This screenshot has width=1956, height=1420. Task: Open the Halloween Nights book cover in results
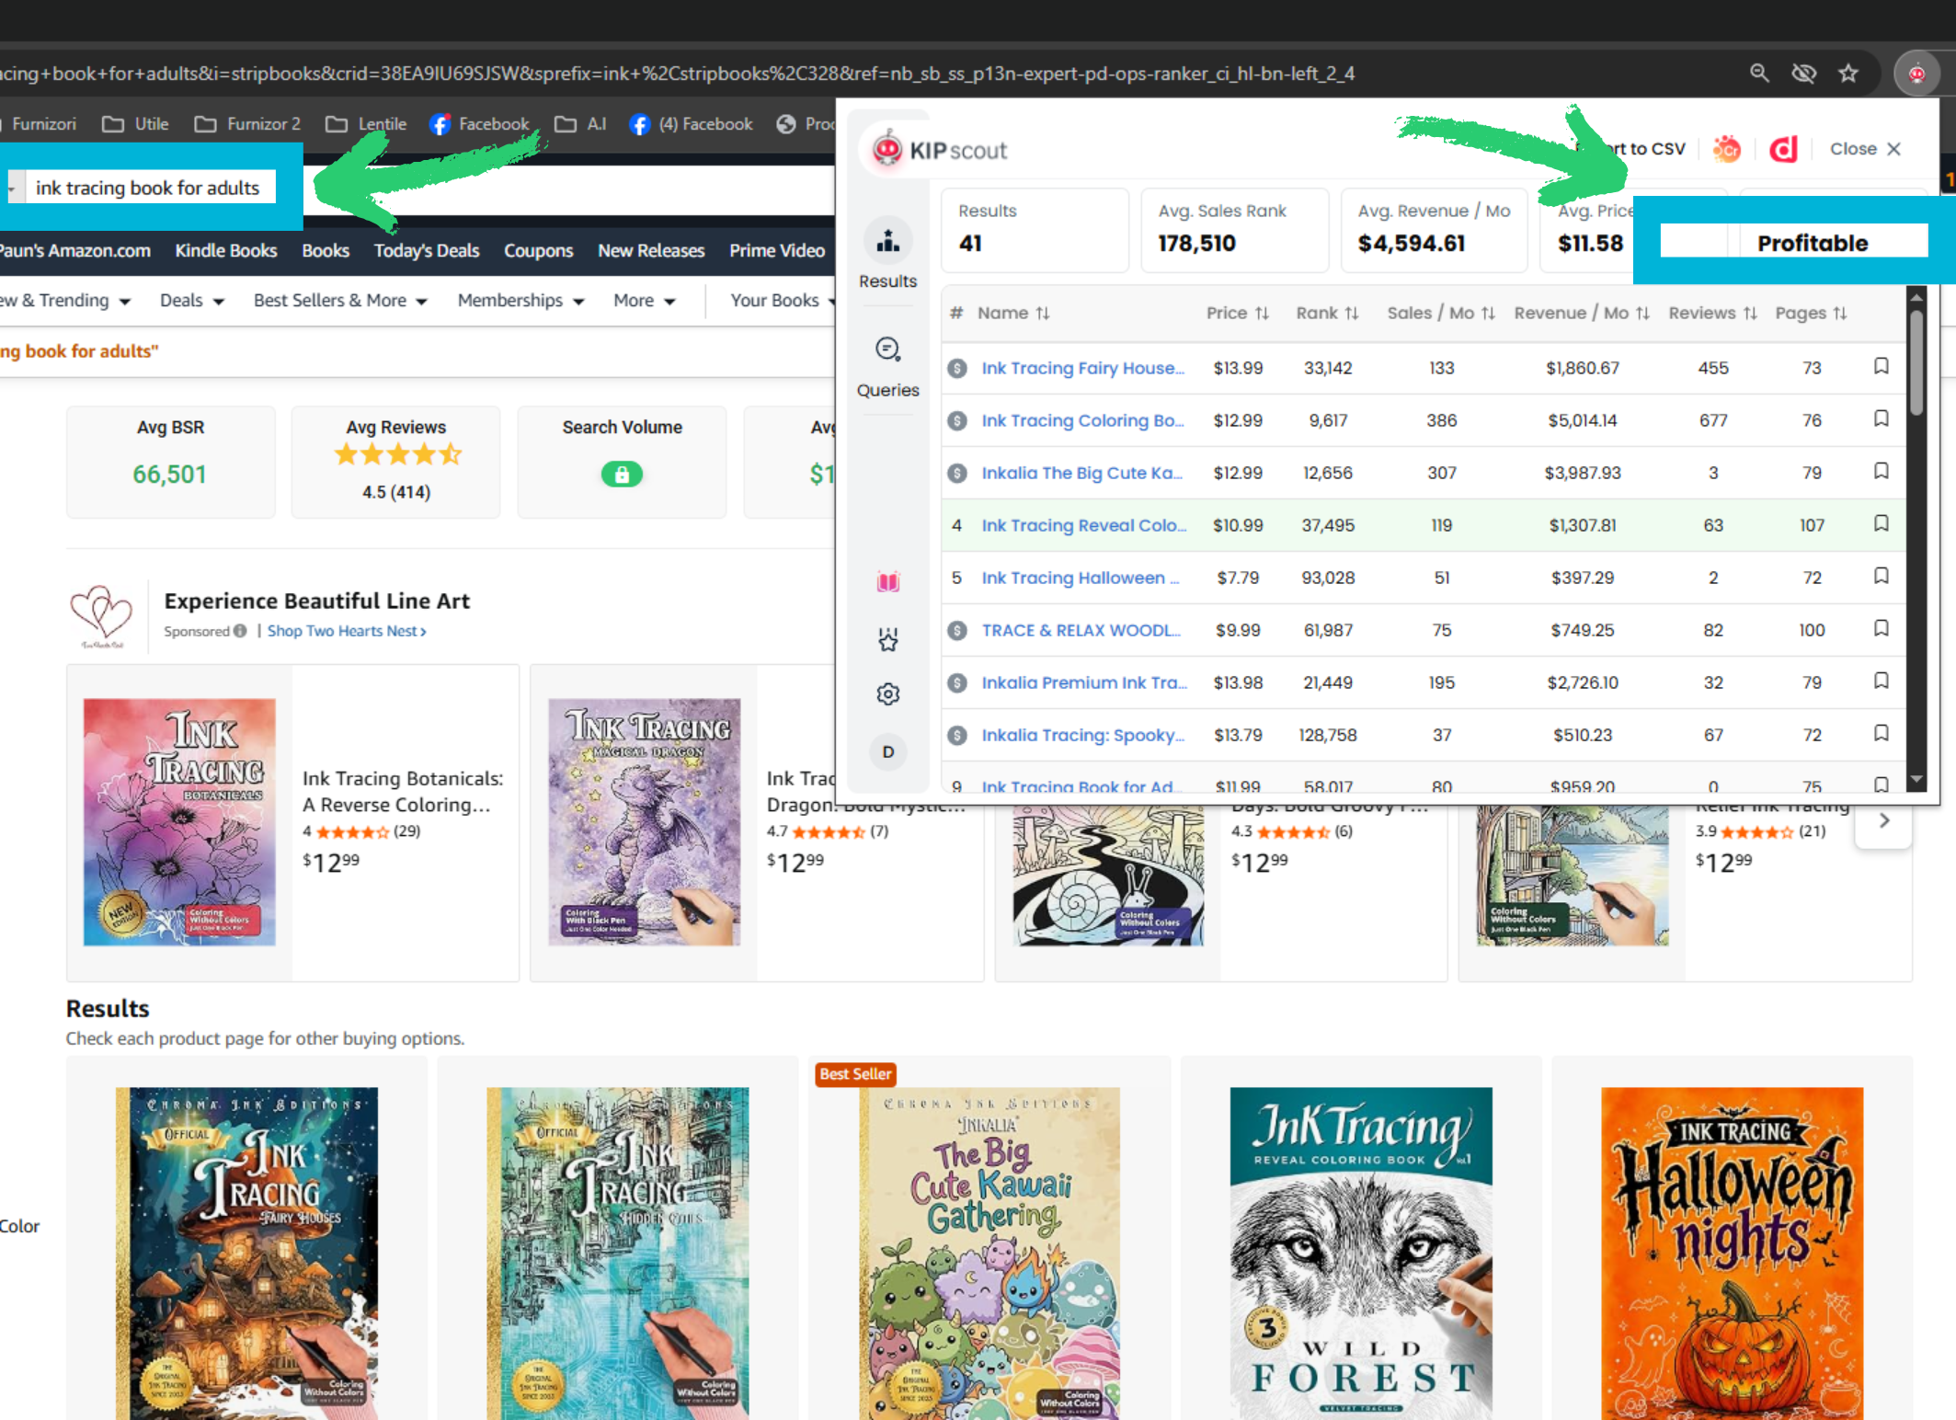pos(1733,1254)
